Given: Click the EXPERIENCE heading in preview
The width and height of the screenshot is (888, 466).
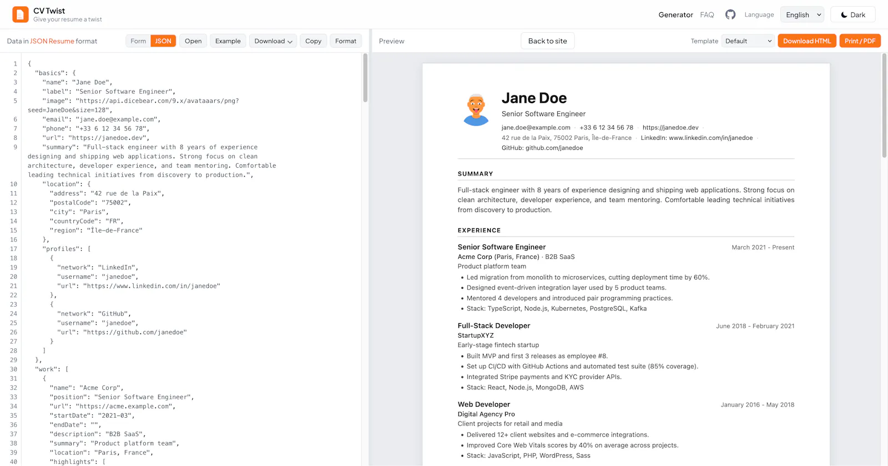Looking at the screenshot, I should [479, 231].
